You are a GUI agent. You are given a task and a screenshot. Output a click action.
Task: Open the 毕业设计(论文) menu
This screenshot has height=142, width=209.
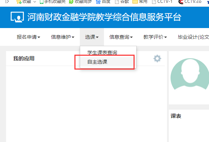(x=193, y=37)
